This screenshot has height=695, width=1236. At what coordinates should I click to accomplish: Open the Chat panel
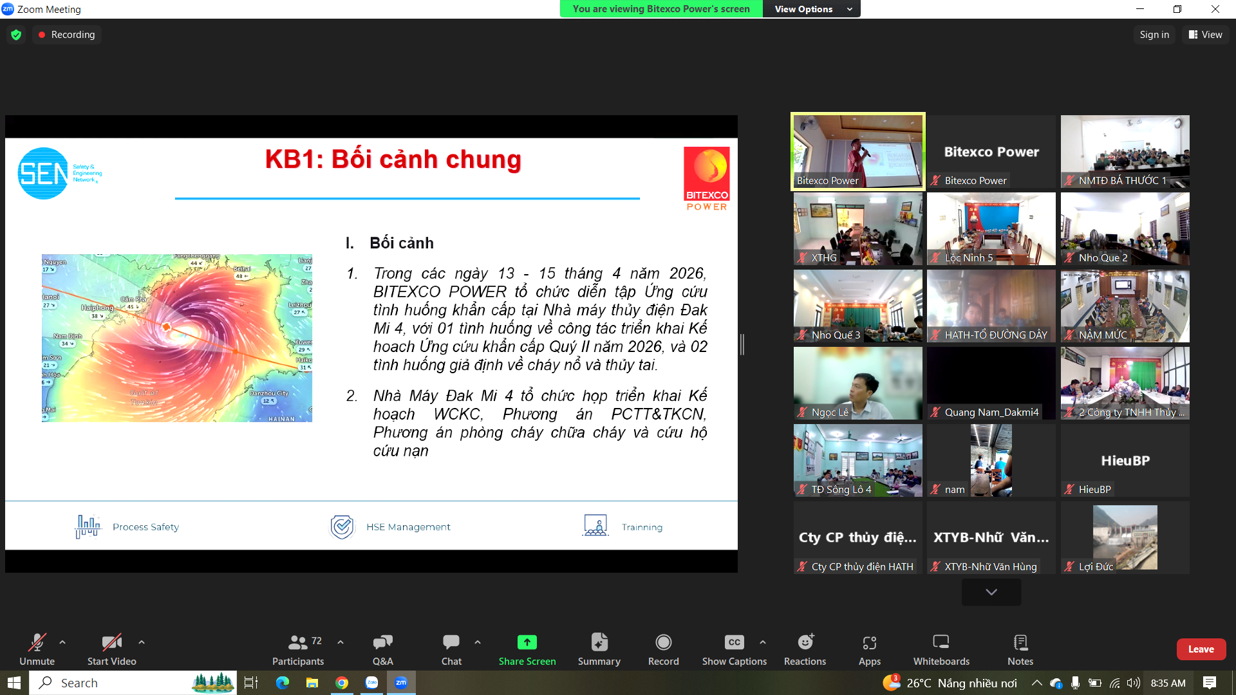click(x=451, y=649)
